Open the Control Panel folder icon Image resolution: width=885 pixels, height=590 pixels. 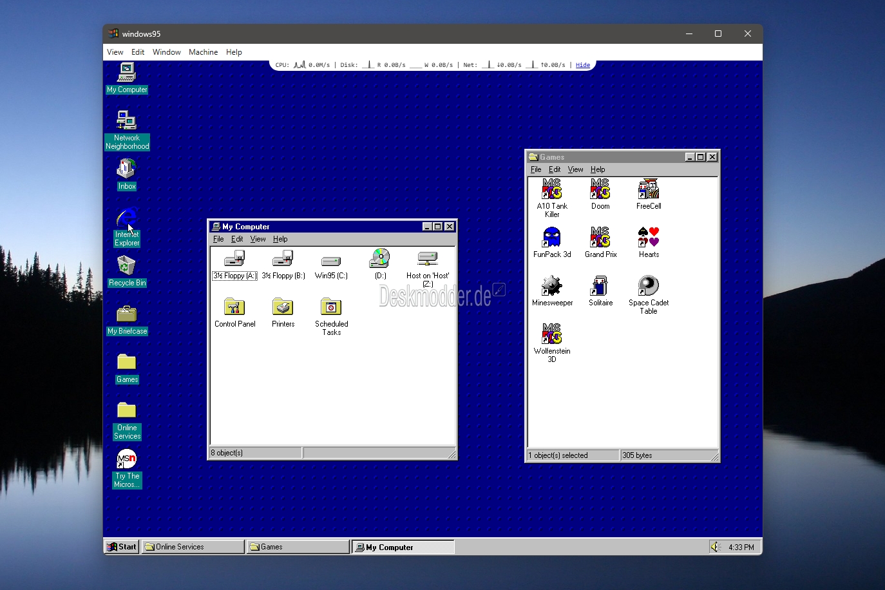tap(234, 308)
